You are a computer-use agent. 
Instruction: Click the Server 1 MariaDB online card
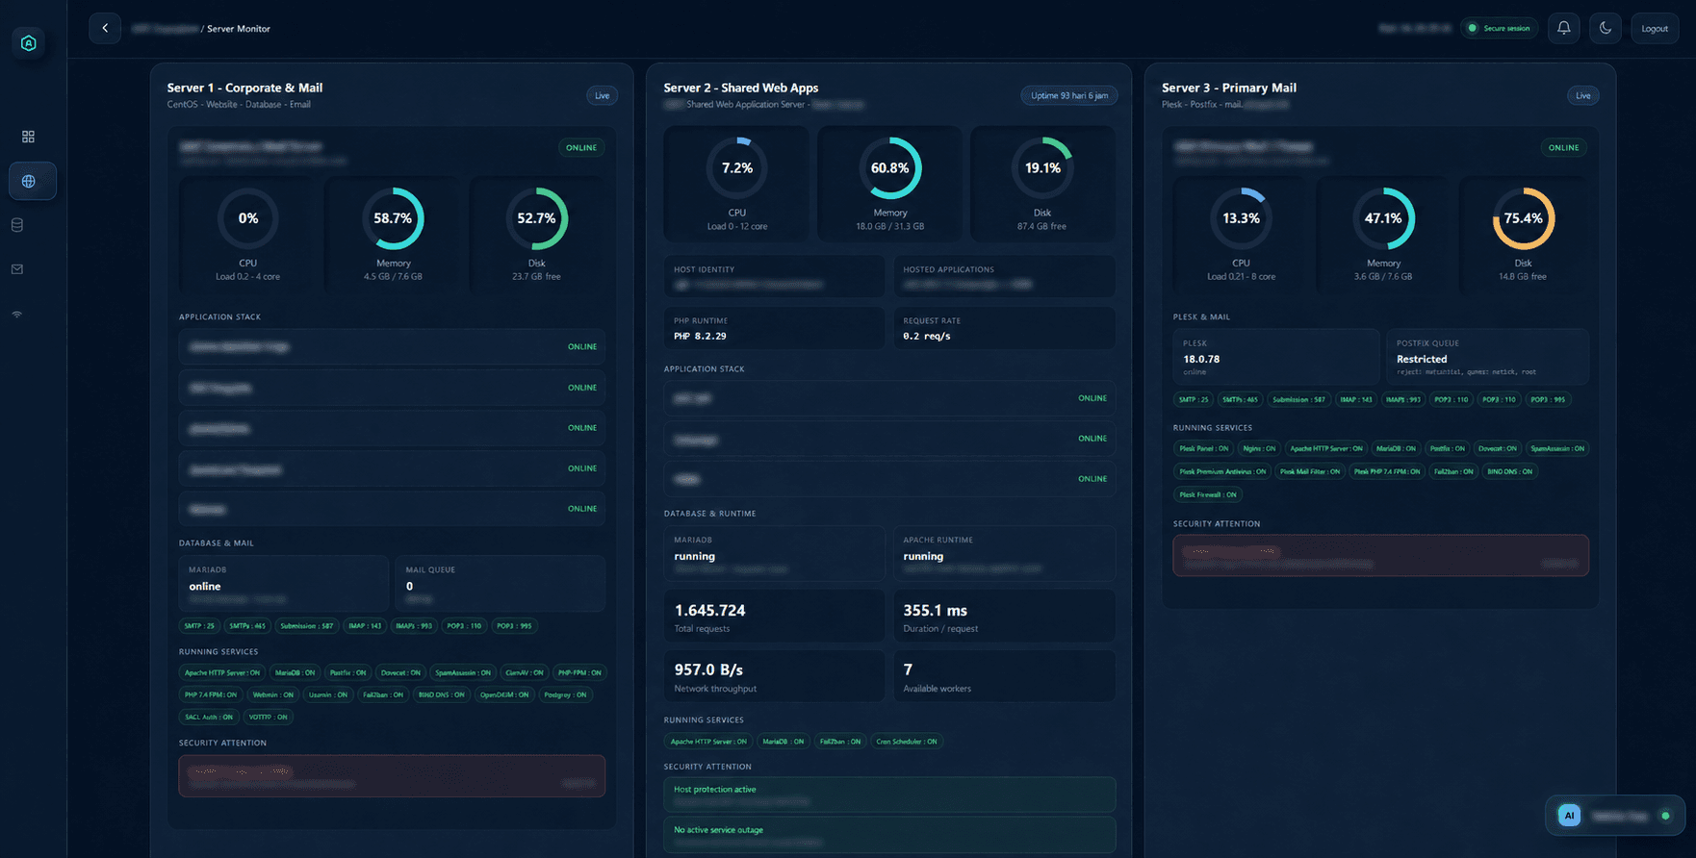pyautogui.click(x=283, y=583)
